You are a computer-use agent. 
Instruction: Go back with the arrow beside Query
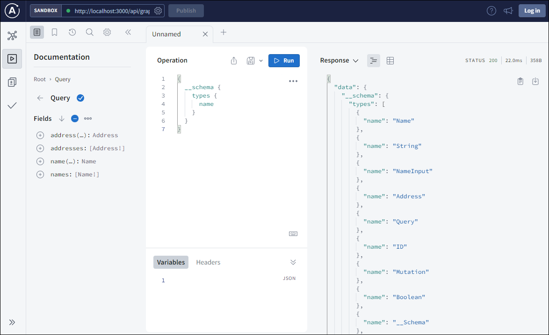pos(40,98)
